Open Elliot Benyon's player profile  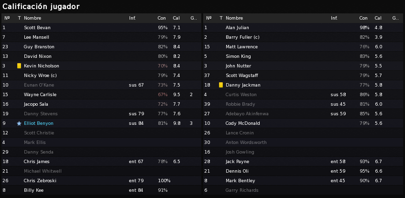39,123
